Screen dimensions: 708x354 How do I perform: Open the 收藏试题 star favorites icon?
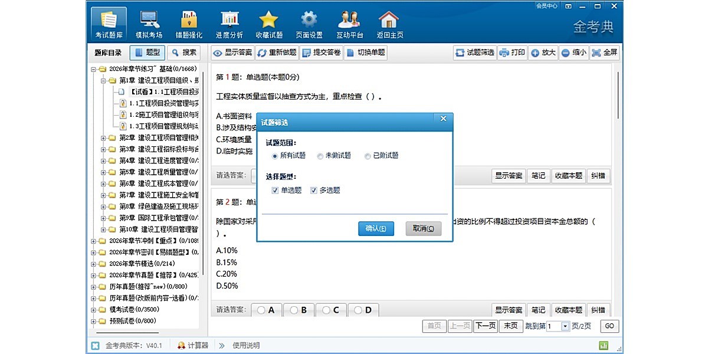tap(268, 24)
